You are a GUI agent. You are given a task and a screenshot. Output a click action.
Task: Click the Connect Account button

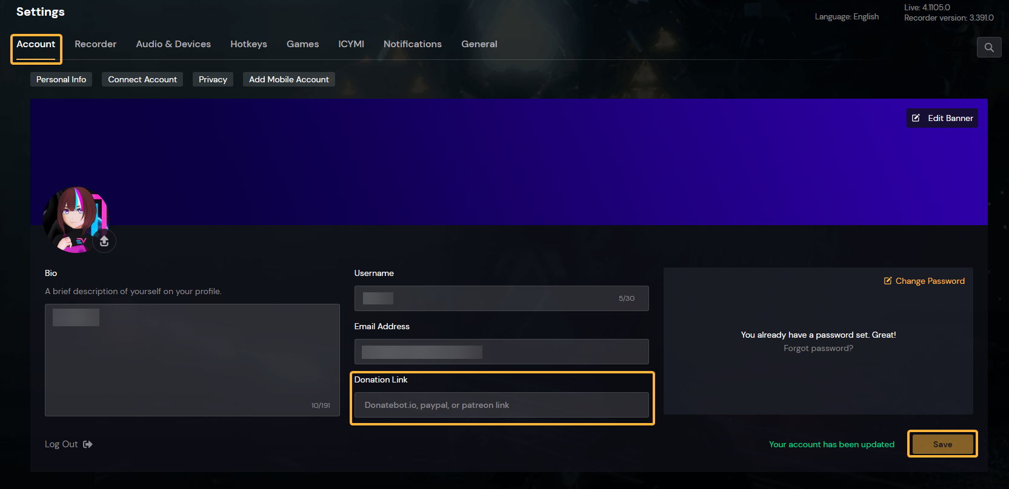click(x=142, y=79)
